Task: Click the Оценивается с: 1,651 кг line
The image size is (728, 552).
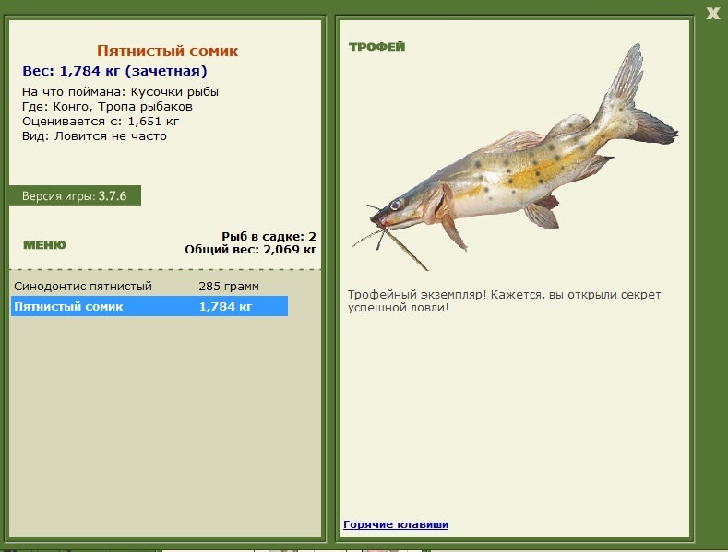Action: (x=101, y=122)
